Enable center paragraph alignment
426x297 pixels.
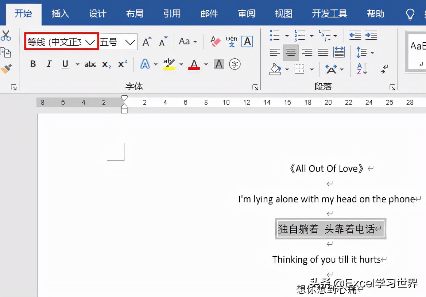click(x=291, y=52)
